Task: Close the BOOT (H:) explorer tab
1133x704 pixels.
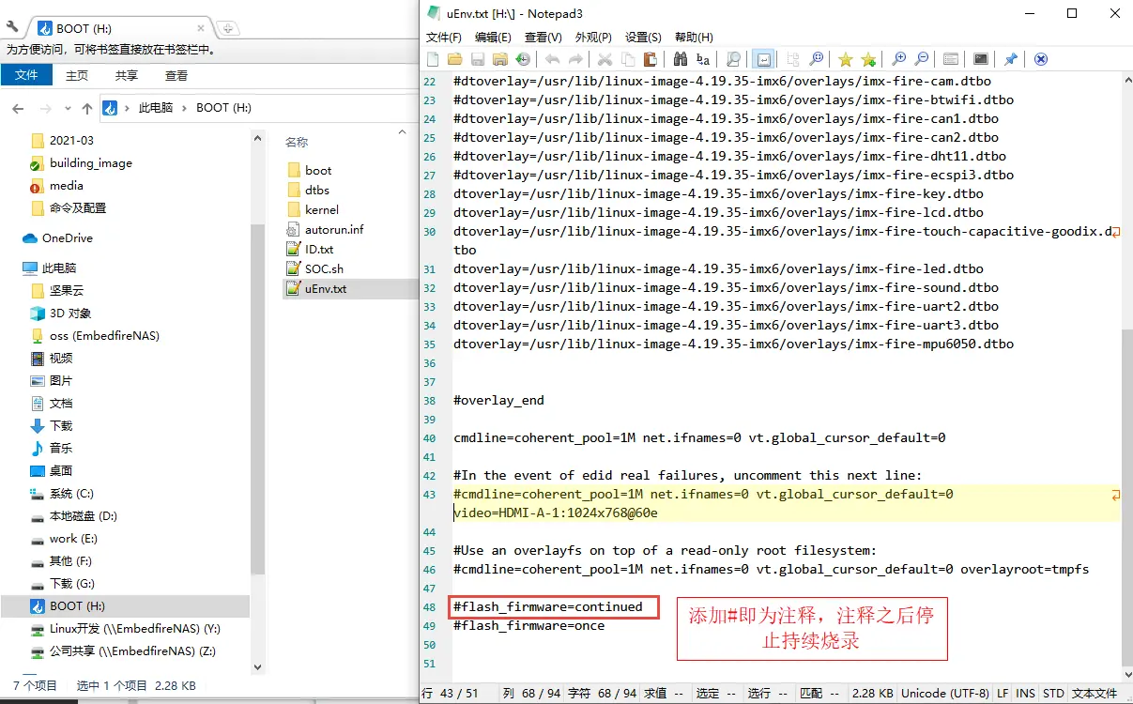Action: [201, 29]
